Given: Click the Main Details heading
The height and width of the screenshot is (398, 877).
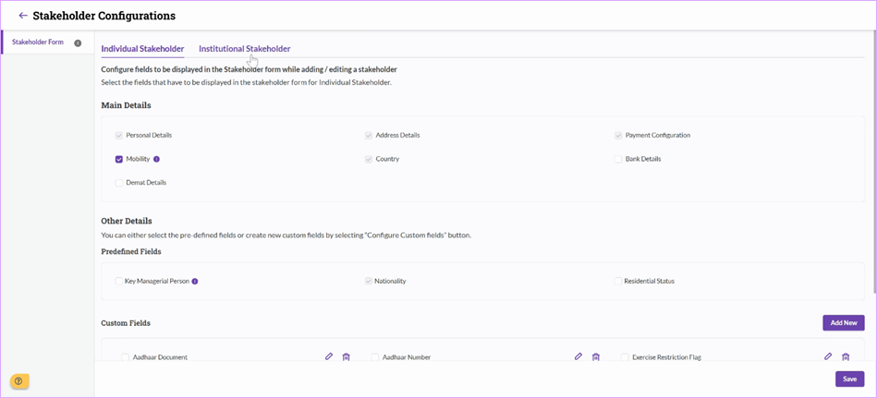Looking at the screenshot, I should 126,105.
